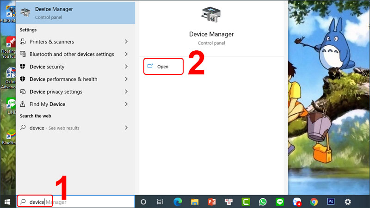Open the Windows Start menu

coord(7,202)
